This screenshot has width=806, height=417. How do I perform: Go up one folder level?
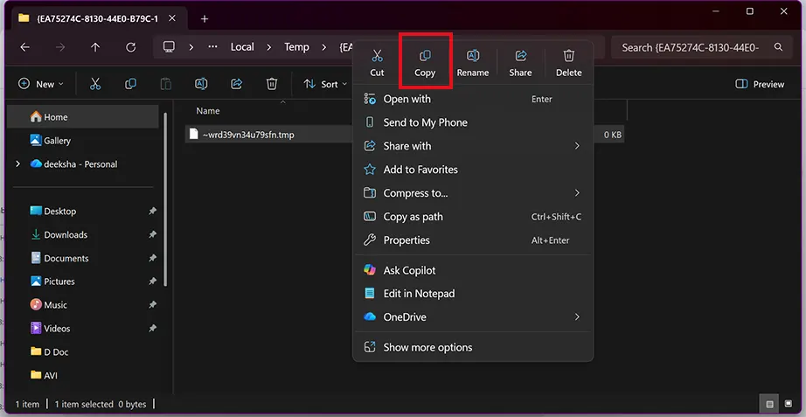point(95,47)
